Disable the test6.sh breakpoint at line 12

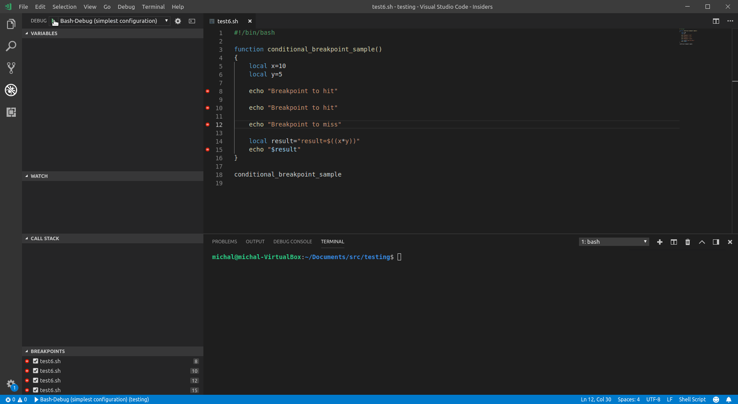point(36,380)
